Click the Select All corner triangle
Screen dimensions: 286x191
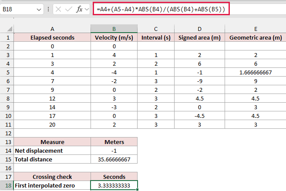[10, 29]
